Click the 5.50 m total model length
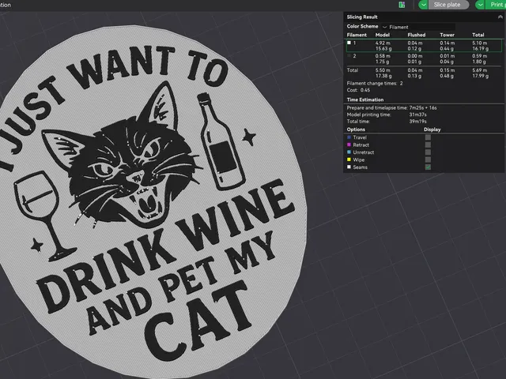Screen dimensions: 506x379 383,70
